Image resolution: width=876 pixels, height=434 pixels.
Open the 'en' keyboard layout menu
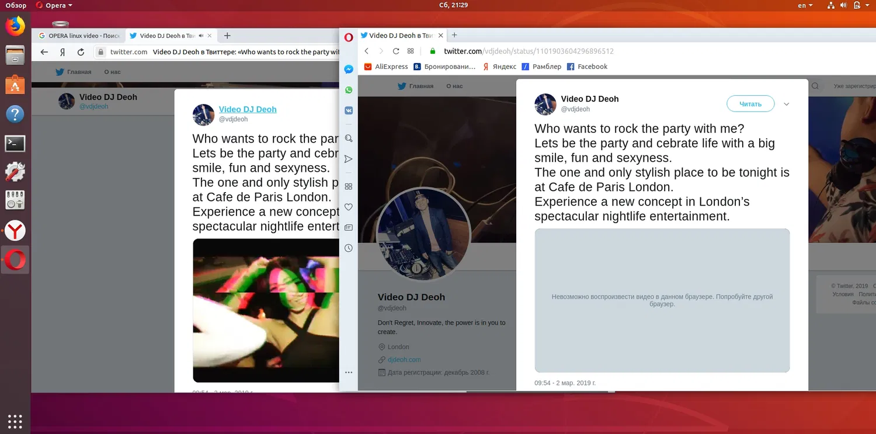805,5
